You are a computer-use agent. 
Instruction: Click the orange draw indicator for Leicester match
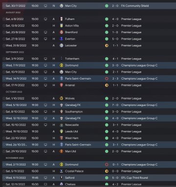(x=107, y=45)
